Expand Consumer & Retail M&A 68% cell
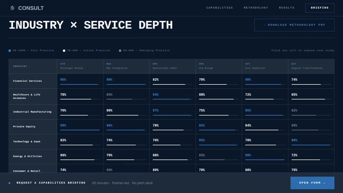 click(126, 169)
